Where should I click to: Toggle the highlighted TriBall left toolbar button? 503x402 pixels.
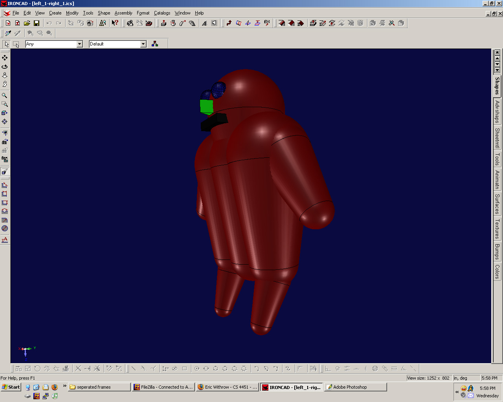tap(5, 172)
